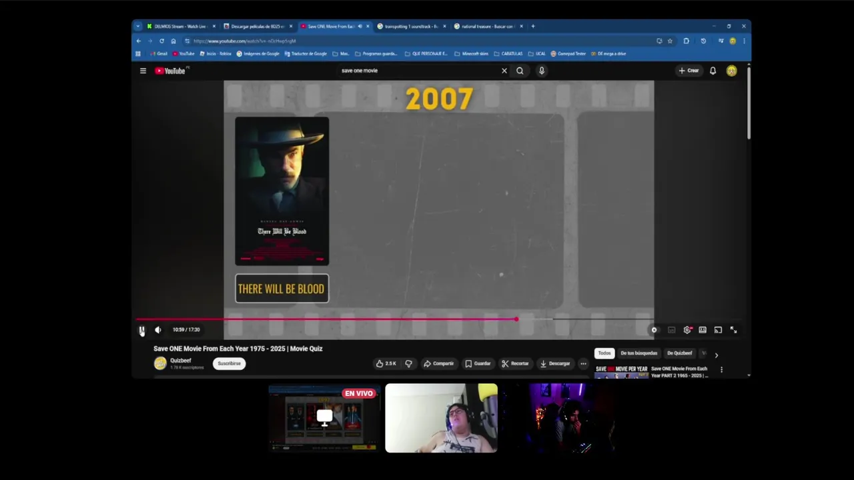Open the Quizbeef channel avatar
The image size is (854, 480).
pyautogui.click(x=160, y=363)
